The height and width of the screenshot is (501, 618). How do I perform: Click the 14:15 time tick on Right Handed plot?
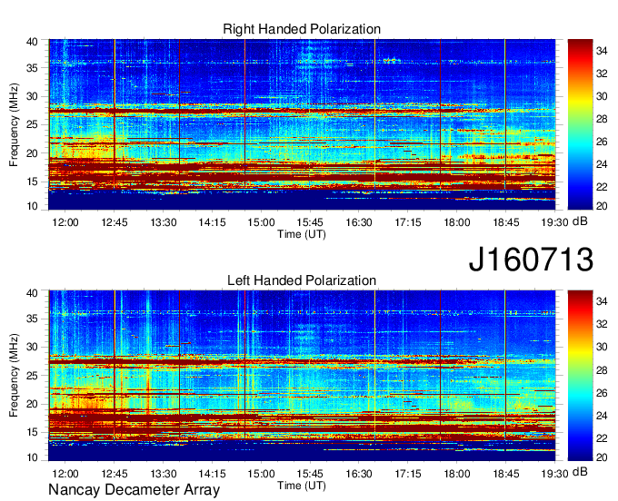pyautogui.click(x=212, y=222)
